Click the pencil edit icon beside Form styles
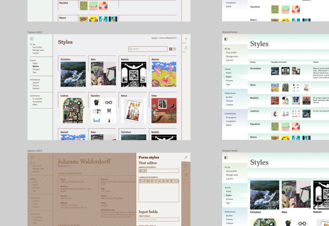The width and height of the screenshot is (329, 226). point(186,157)
